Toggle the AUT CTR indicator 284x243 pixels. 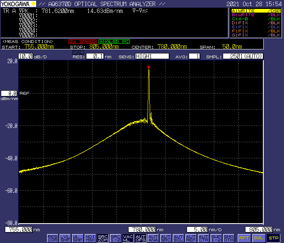204,238
